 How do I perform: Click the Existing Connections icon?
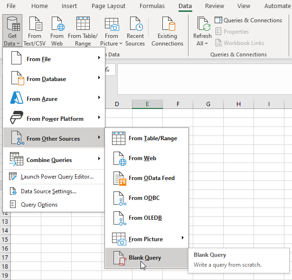pos(167,25)
